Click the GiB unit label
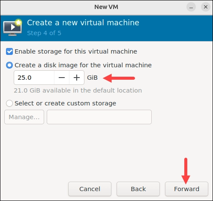Viewport: 213px width, 201px height. click(93, 78)
